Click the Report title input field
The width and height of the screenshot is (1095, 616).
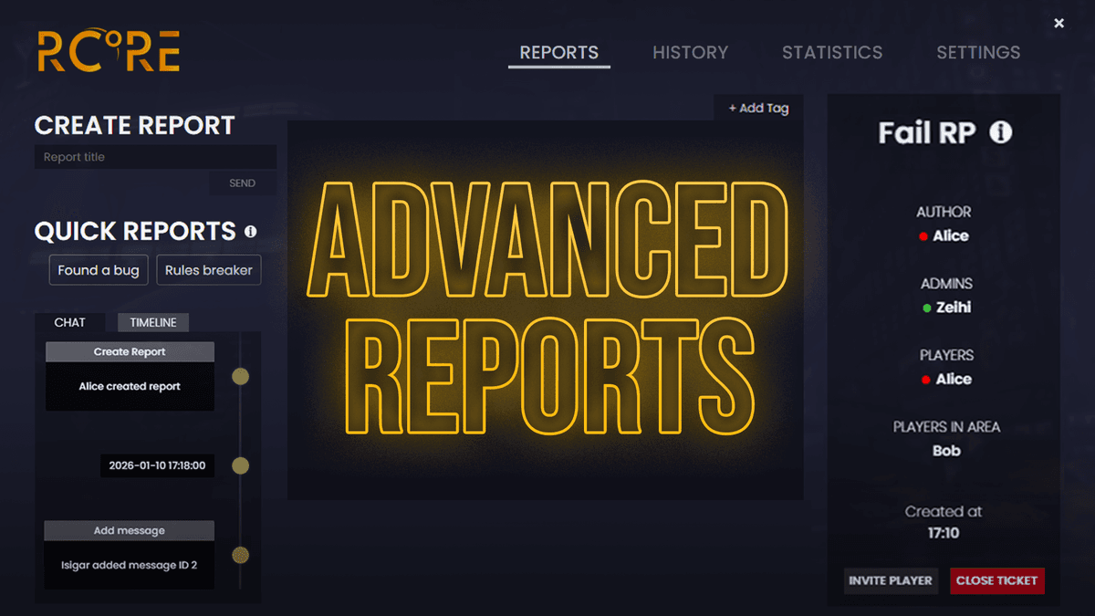click(155, 157)
